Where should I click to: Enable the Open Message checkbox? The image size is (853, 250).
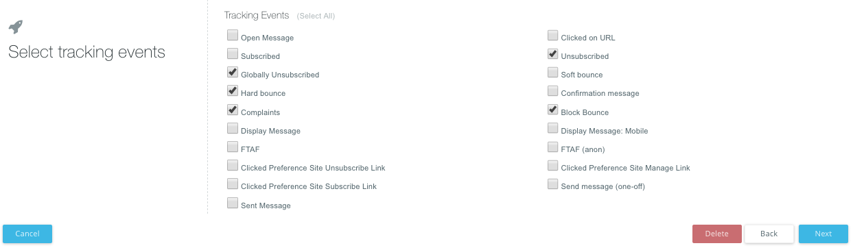pyautogui.click(x=233, y=36)
